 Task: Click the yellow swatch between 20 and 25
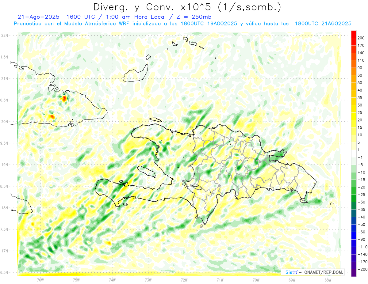tap(354, 116)
